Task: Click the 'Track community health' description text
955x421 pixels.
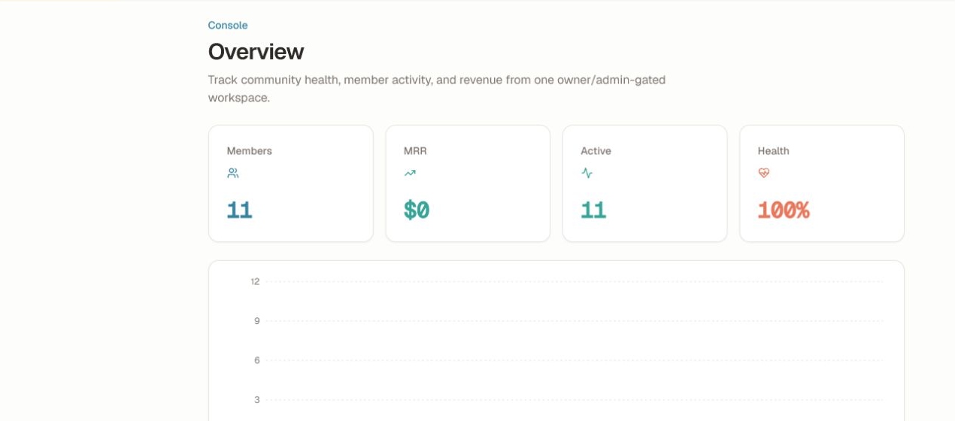Action: (437, 89)
